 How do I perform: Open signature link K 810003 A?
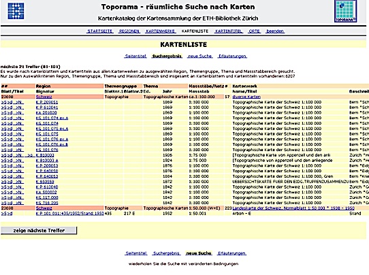point(47,161)
